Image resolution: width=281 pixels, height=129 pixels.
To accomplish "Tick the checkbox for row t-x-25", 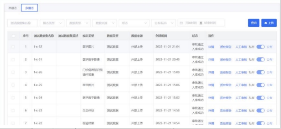I will click(x=13, y=85).
